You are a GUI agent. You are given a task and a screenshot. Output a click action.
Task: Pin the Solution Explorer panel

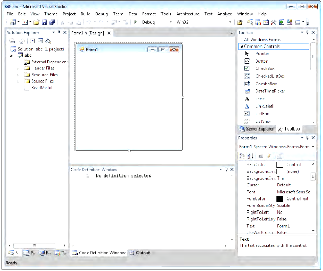[59, 32]
